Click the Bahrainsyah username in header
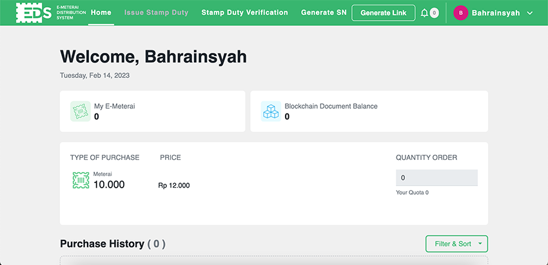 (496, 13)
